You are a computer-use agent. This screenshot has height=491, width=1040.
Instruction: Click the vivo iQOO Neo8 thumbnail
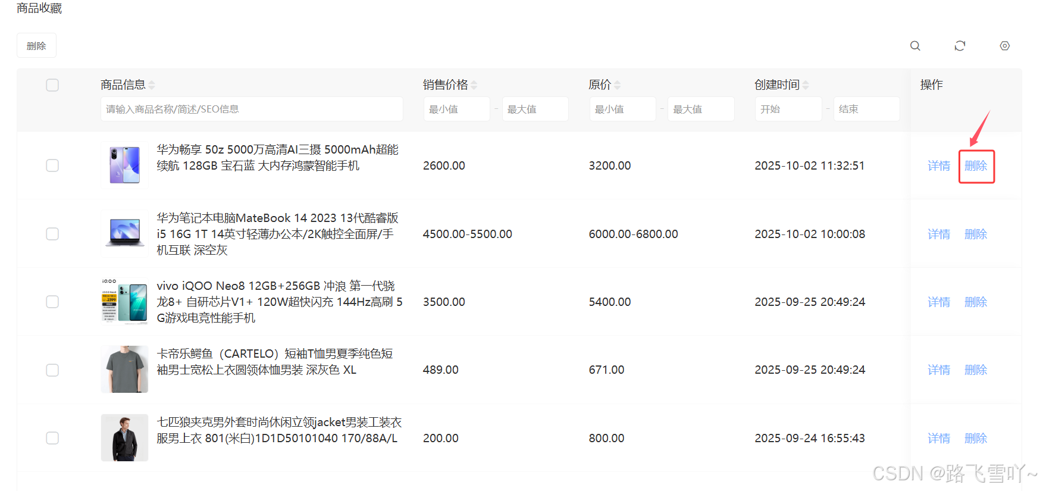pos(124,302)
